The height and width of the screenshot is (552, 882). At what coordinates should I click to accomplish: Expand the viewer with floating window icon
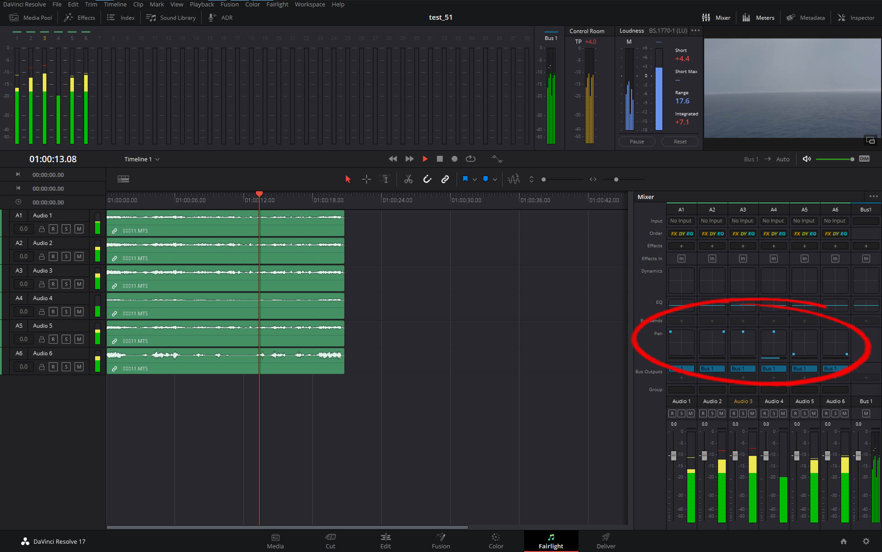point(870,140)
